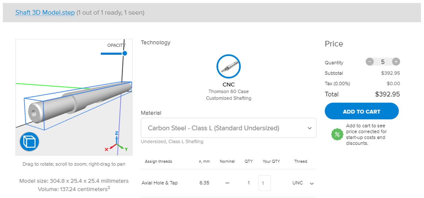Click the blue view cube icon

(30, 142)
